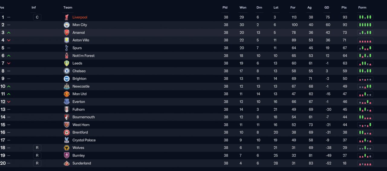Sort table by the Pts column header
387x171 pixels.
point(344,8)
